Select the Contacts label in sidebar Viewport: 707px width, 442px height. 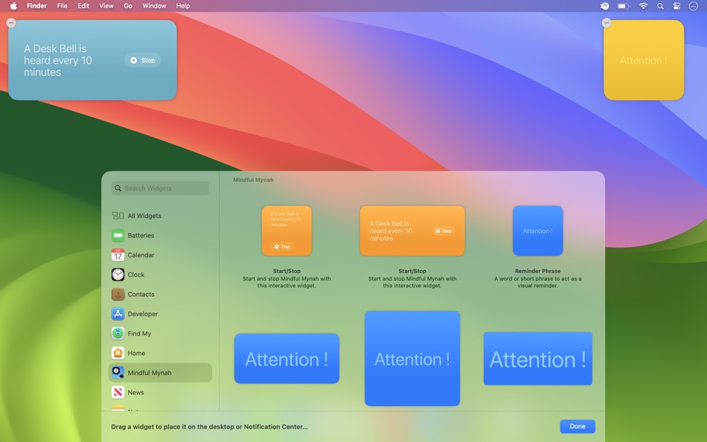(x=141, y=294)
